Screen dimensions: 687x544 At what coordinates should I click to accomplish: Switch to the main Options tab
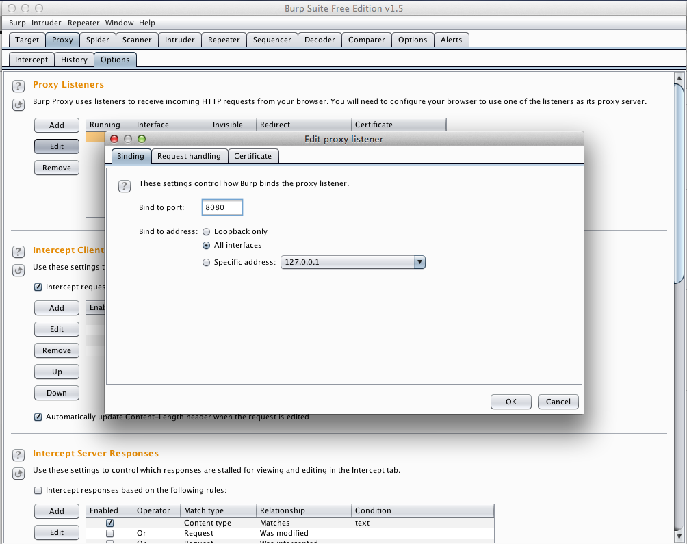click(x=413, y=40)
